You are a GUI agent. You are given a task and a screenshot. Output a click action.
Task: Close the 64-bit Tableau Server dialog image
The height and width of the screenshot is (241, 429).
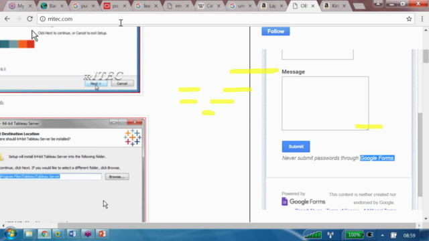(x=135, y=122)
